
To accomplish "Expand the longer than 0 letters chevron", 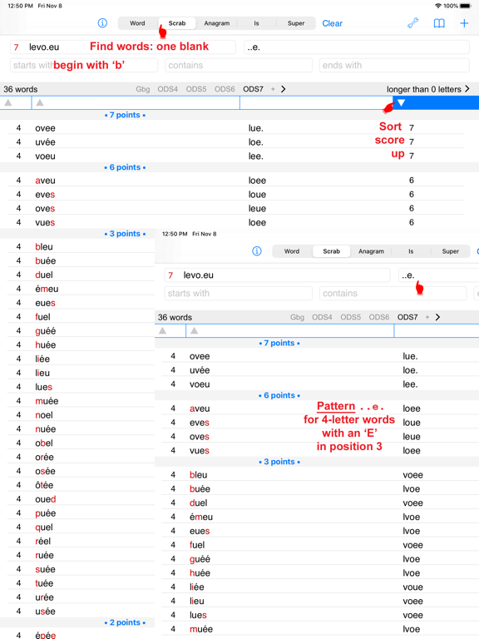I will [x=467, y=89].
